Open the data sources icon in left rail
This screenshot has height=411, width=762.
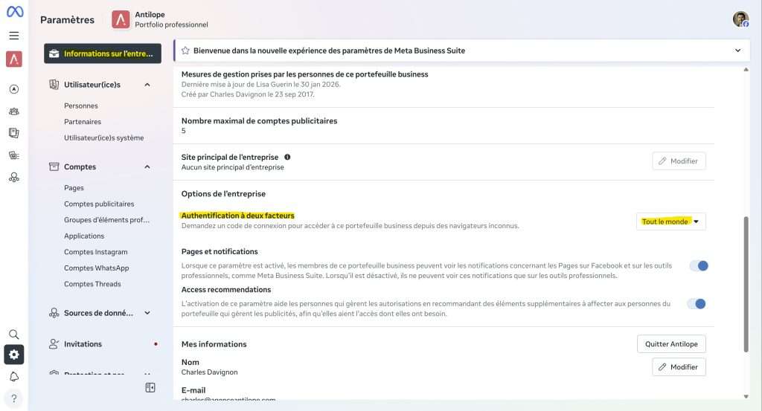click(x=14, y=178)
